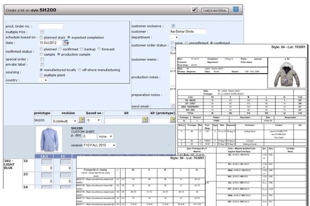Click the 302 - LIGHT BLUE color label
310x206 pixels.
9,164
